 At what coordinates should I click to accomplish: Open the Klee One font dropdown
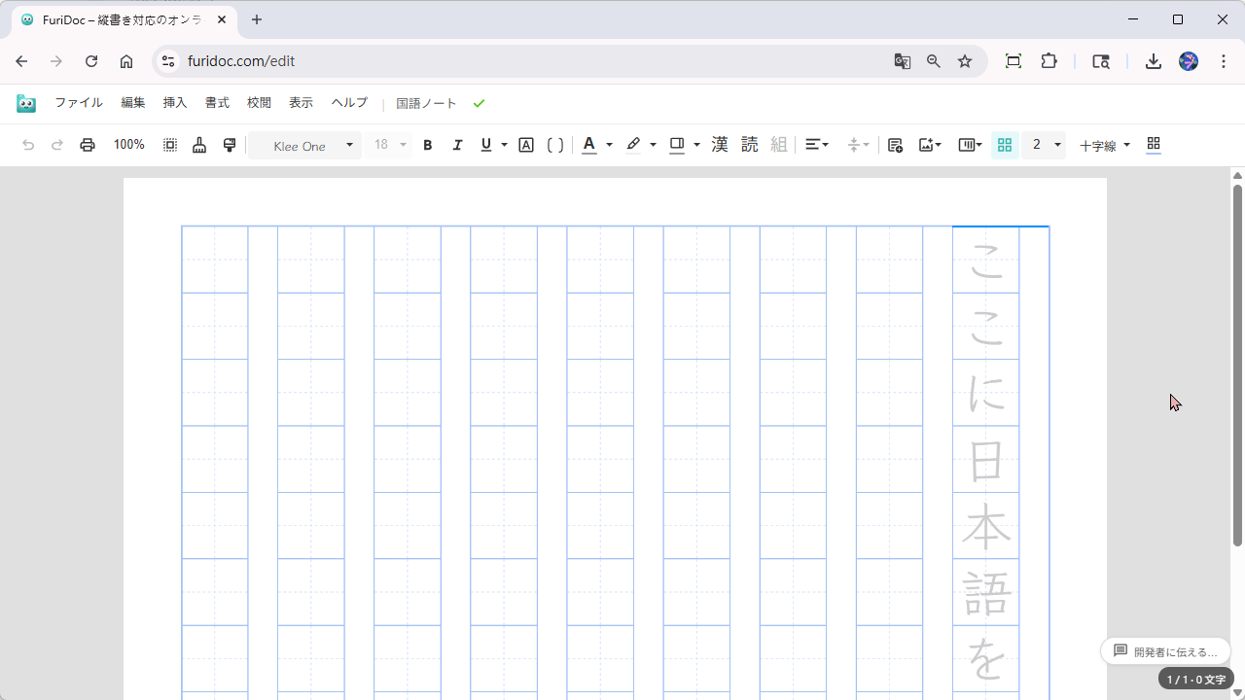304,146
